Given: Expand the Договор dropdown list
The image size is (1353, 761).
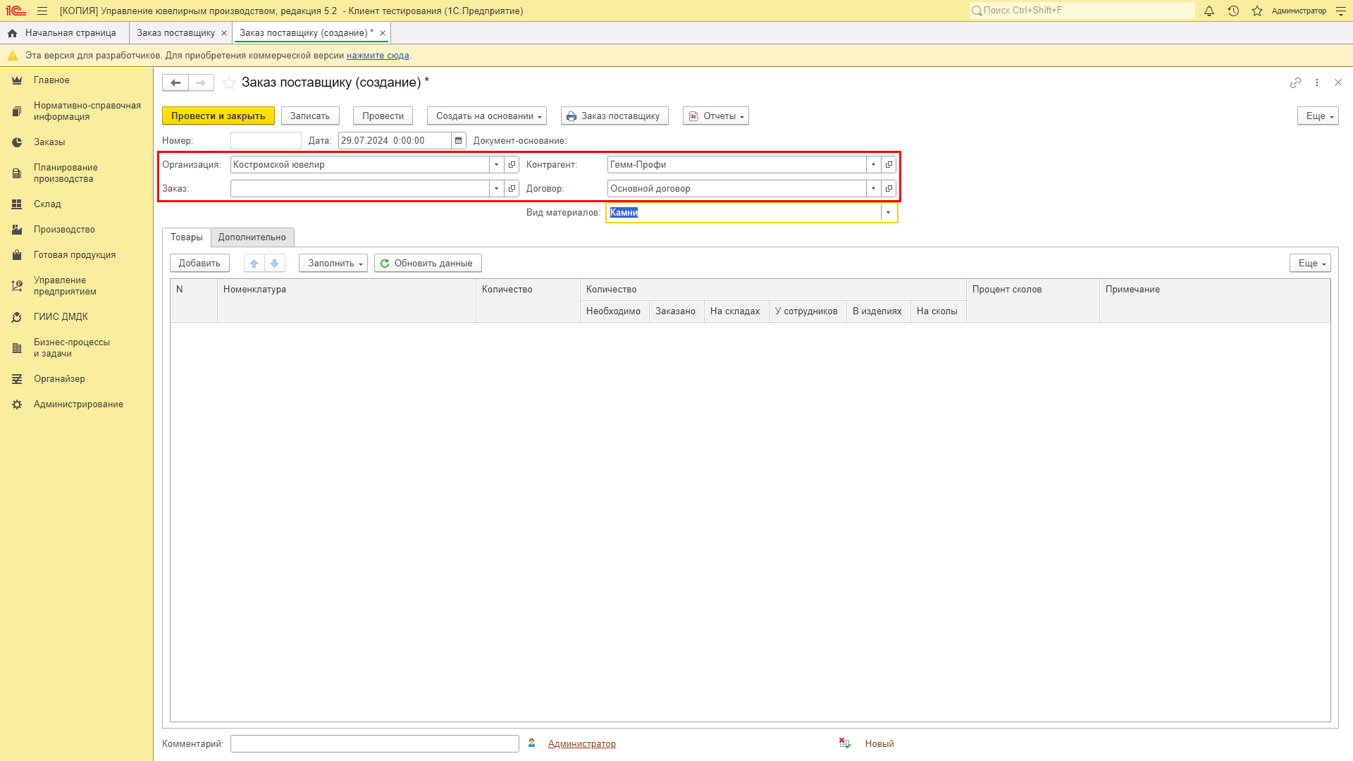Looking at the screenshot, I should (873, 188).
